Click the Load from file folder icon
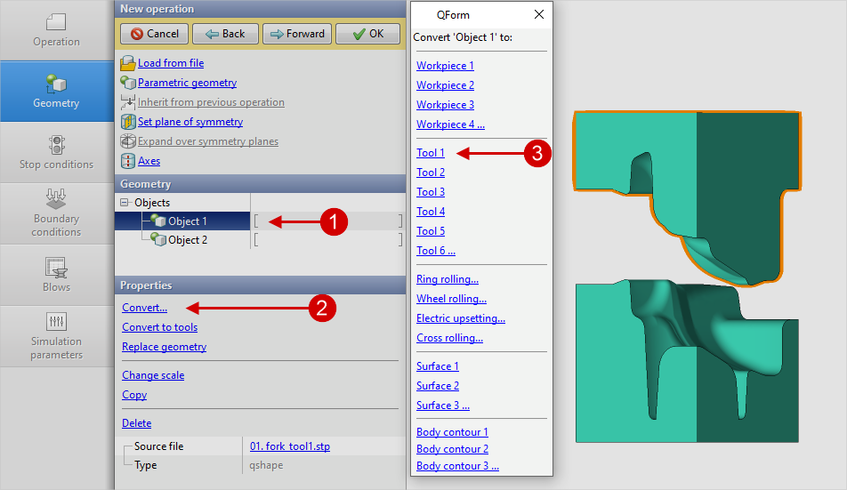Screen dimensions: 847x490 coord(127,63)
